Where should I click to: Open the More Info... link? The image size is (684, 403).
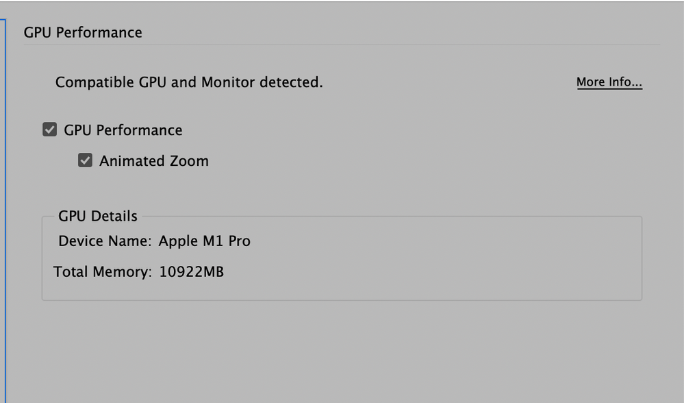[x=609, y=82]
